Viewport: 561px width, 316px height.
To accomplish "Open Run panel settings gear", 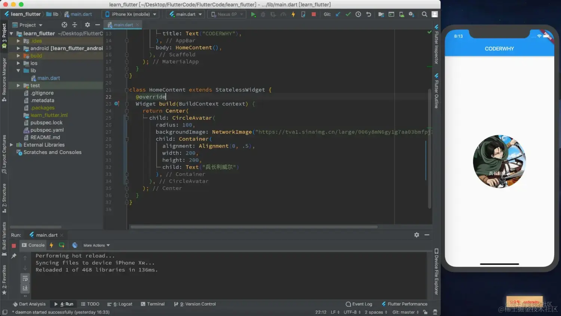I will pos(417,235).
